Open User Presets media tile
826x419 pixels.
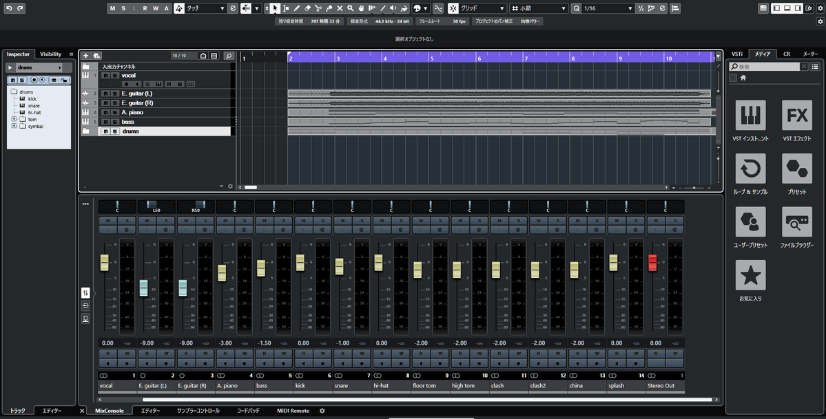point(750,222)
